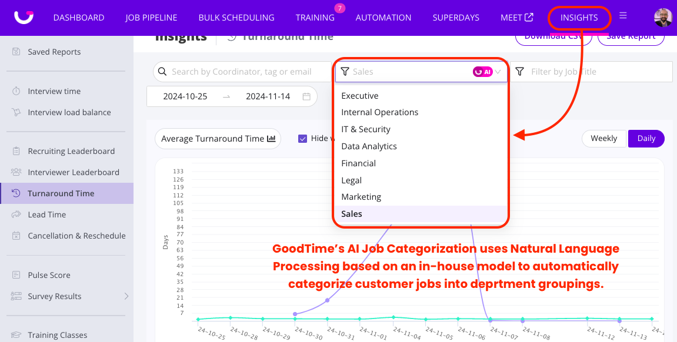The height and width of the screenshot is (342, 677).
Task: Click the filter funnel icon by Job Title
Action: point(520,72)
